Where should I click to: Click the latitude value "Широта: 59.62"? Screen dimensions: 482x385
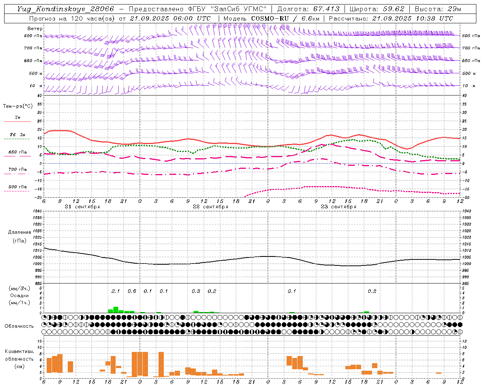(377, 9)
